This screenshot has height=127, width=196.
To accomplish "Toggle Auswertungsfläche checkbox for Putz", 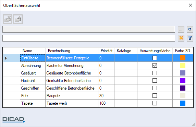I will pyautogui.click(x=155, y=96).
